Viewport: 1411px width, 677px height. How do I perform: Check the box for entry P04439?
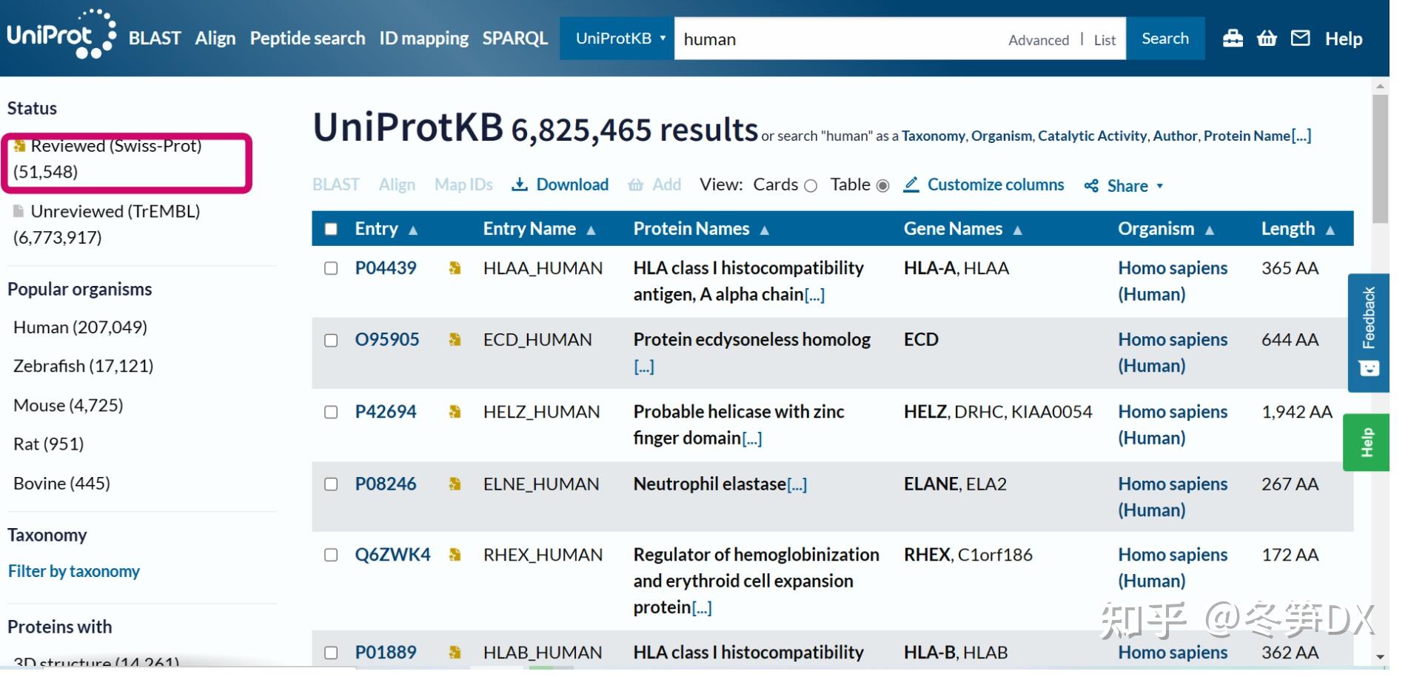331,268
